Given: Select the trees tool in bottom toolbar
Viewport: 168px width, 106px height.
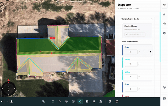Looking at the screenshot, I should [x=87, y=101].
